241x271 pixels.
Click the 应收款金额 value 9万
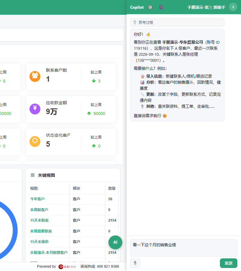coord(52,111)
